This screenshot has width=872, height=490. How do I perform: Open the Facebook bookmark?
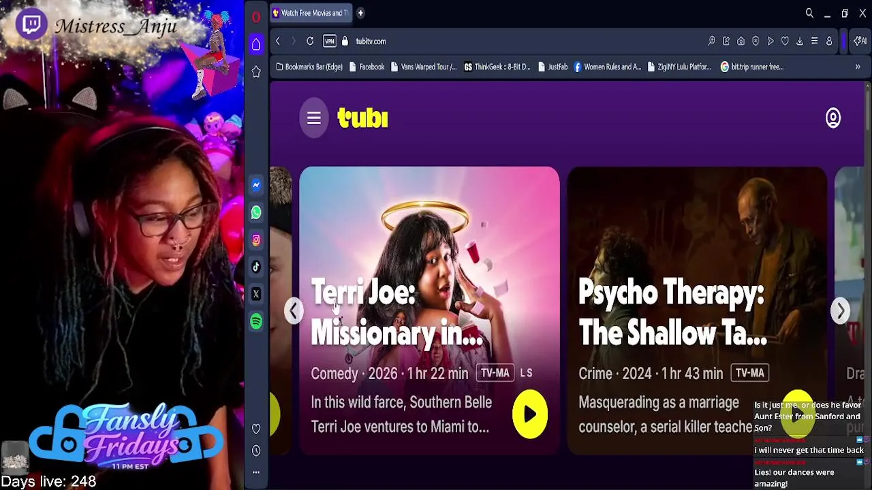pyautogui.click(x=367, y=67)
